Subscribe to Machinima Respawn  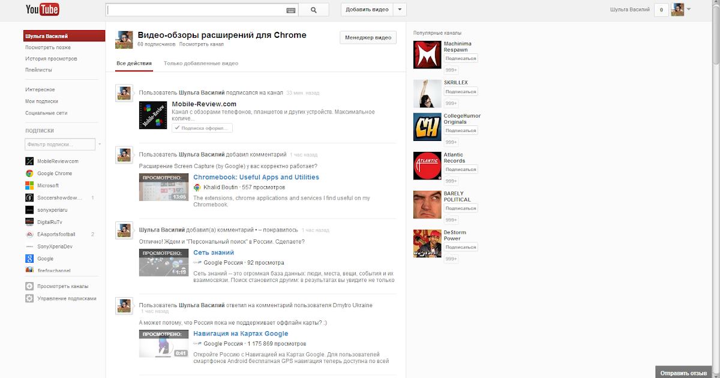click(461, 58)
